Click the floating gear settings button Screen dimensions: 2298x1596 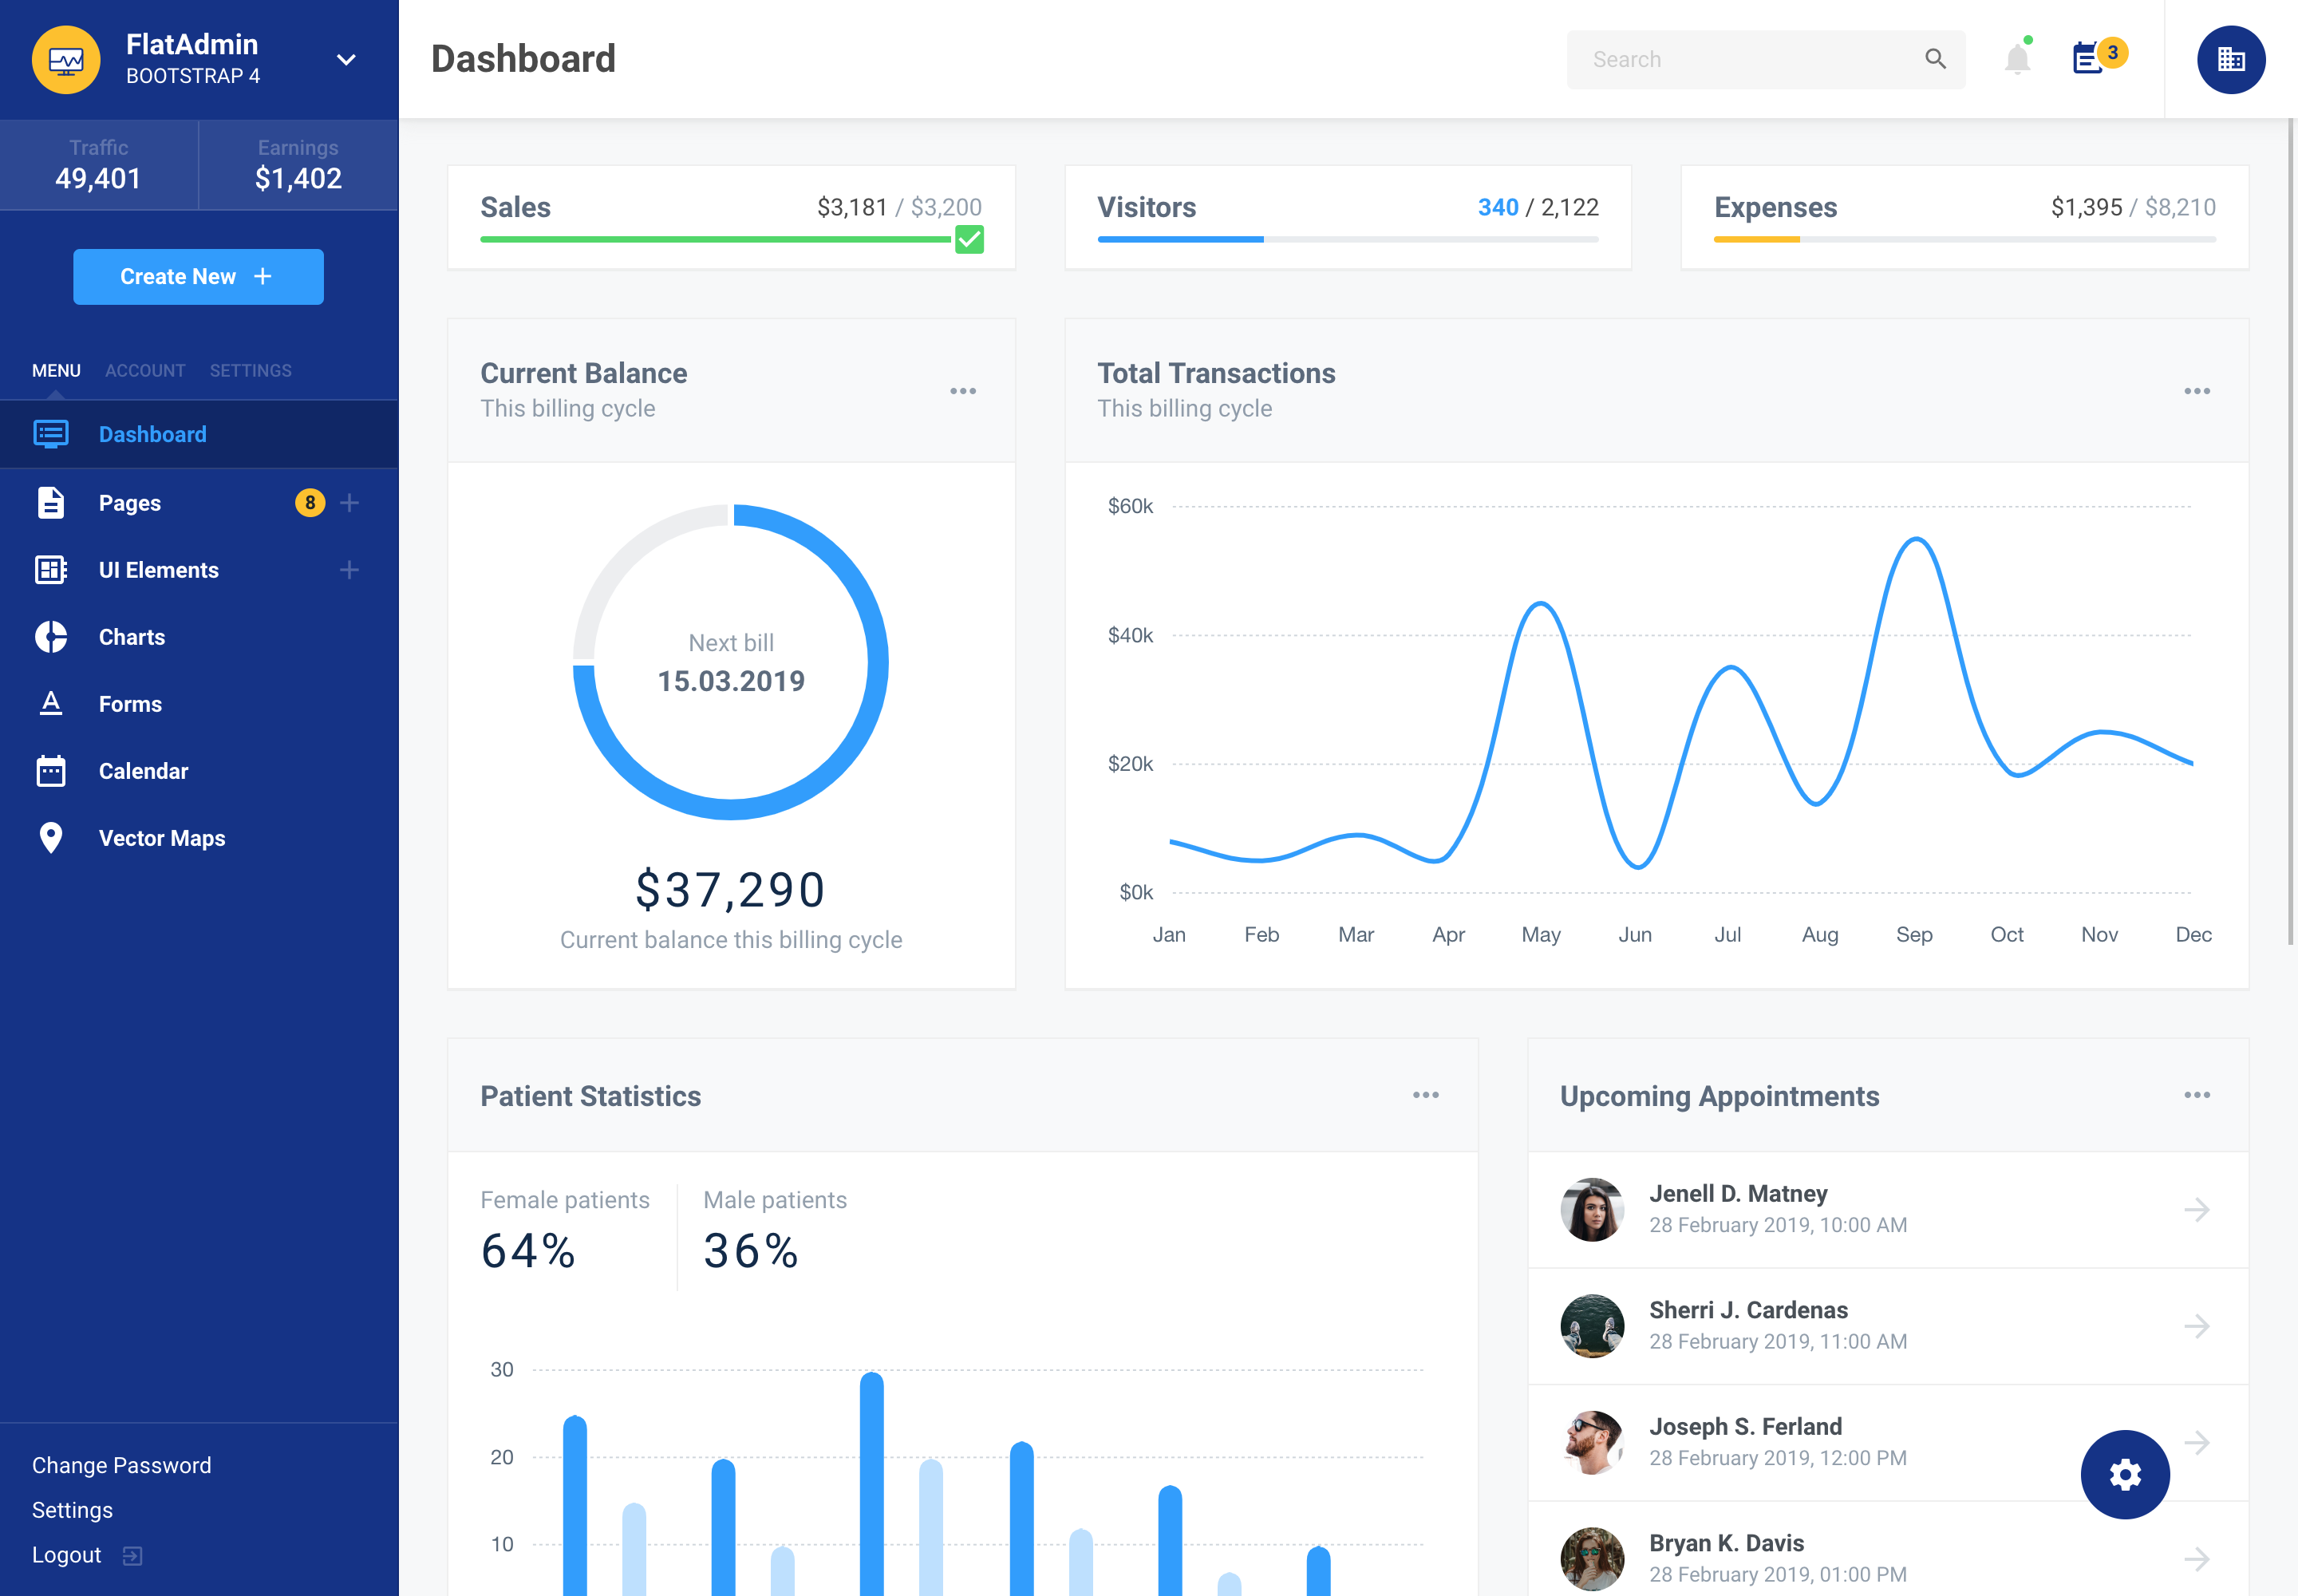coord(2125,1474)
